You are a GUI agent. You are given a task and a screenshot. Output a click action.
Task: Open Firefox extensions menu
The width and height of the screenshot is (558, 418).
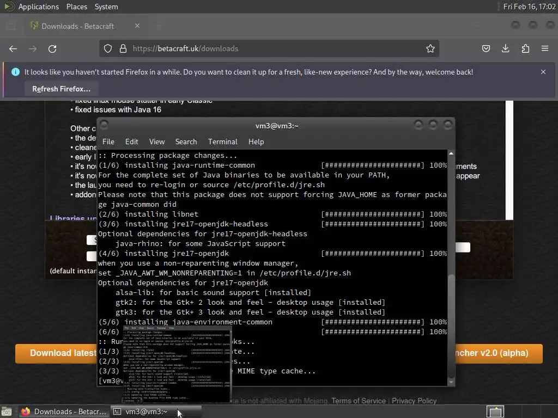point(525,48)
